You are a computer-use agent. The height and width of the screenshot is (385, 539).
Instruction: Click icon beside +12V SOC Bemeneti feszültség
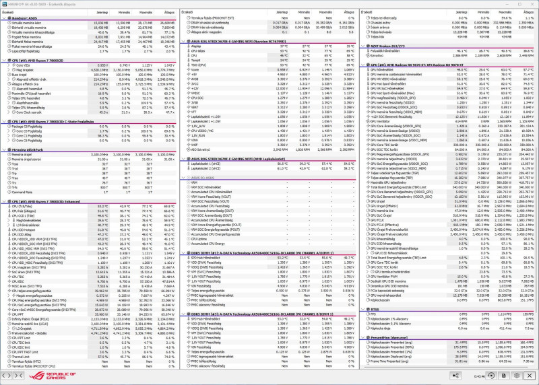coord(368,116)
